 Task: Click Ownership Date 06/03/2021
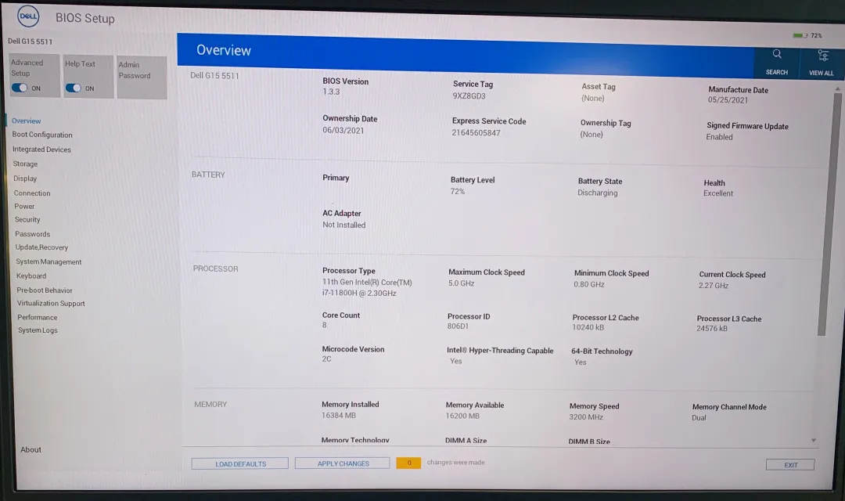pos(343,130)
